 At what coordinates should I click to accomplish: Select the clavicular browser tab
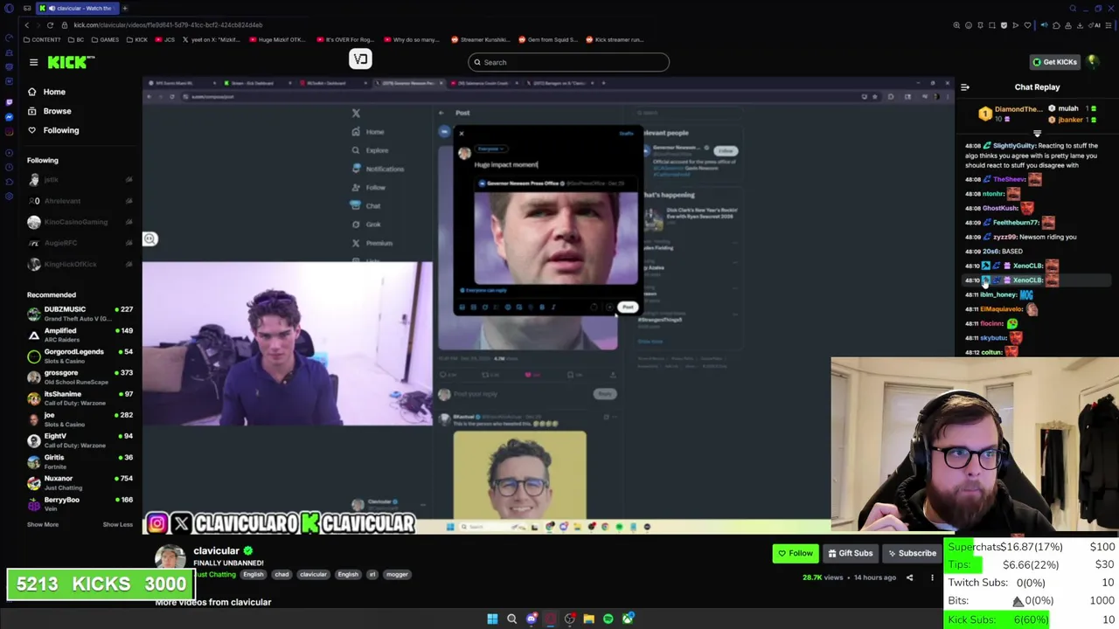tap(76, 8)
